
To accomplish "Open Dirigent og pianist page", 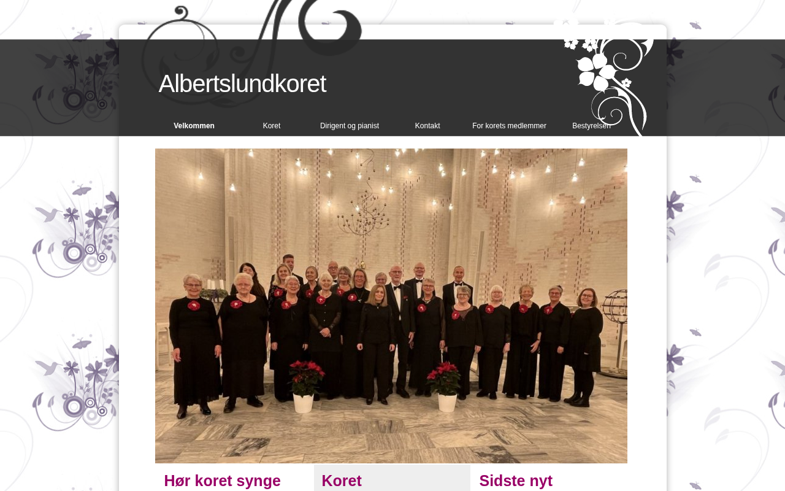I will (350, 126).
